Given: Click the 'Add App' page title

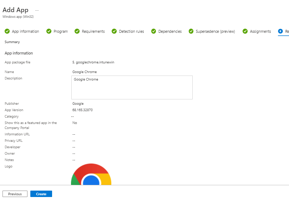Looking at the screenshot, I should (15, 10).
